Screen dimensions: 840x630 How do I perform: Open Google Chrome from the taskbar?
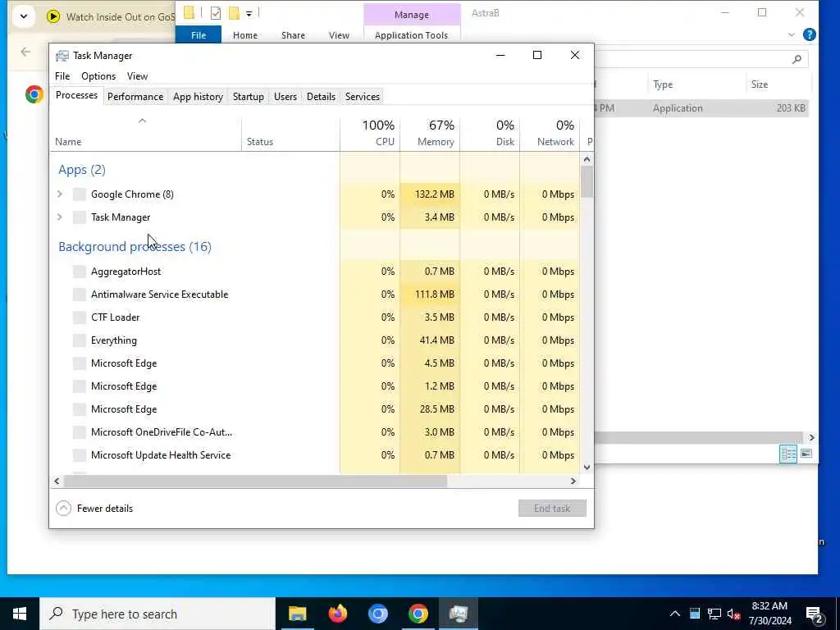[418, 614]
